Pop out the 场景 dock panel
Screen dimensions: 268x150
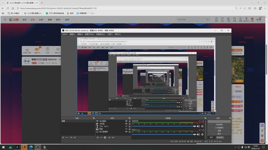[94, 118]
